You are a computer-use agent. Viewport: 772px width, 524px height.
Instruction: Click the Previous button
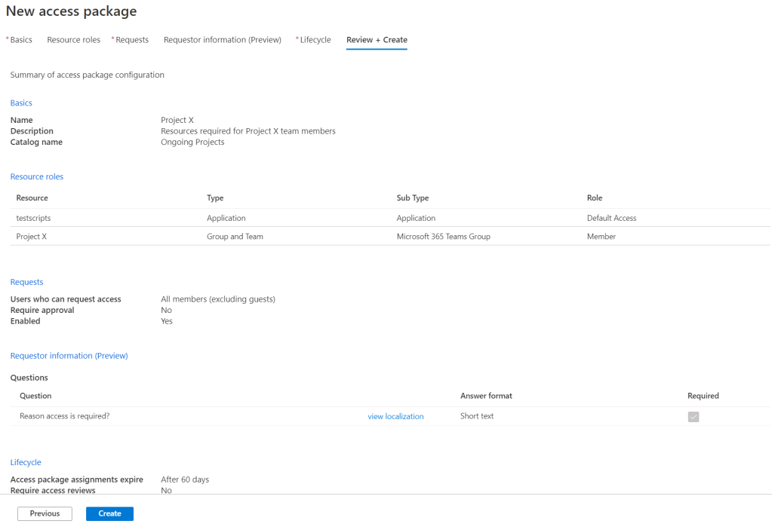click(45, 513)
